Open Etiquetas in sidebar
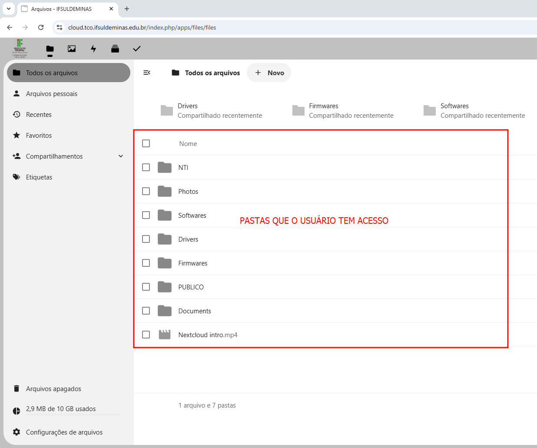The width and height of the screenshot is (537, 448). coord(69,177)
